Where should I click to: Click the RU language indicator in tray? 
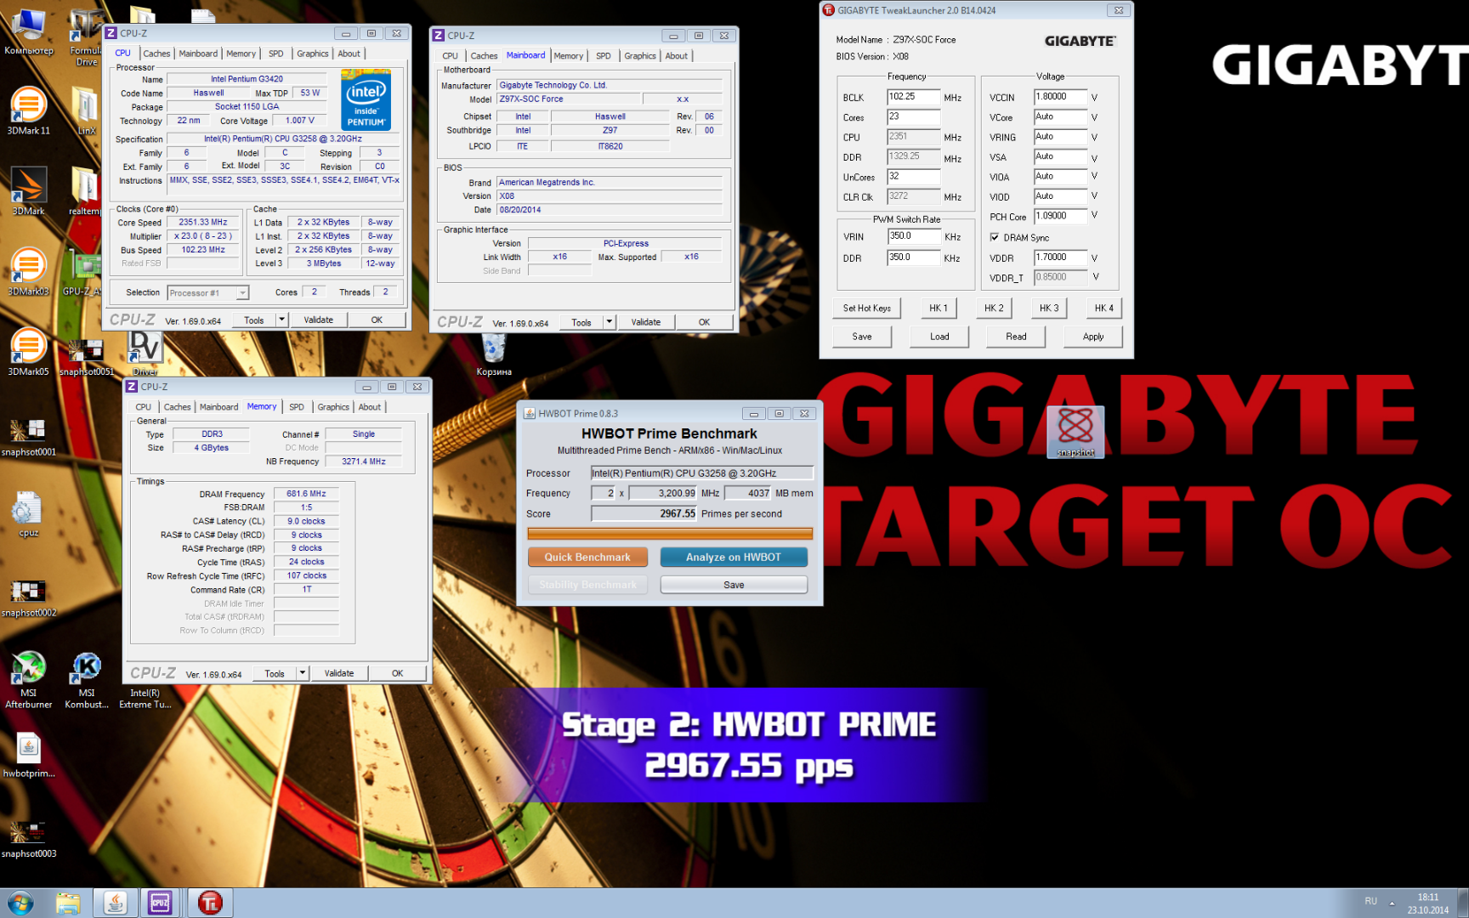tap(1370, 901)
